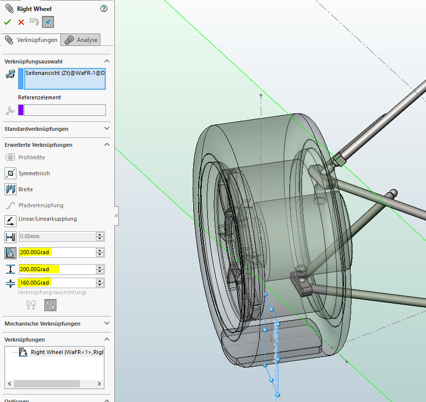
Task: Toggle the pushpin keep-visible button
Action: tap(48, 22)
